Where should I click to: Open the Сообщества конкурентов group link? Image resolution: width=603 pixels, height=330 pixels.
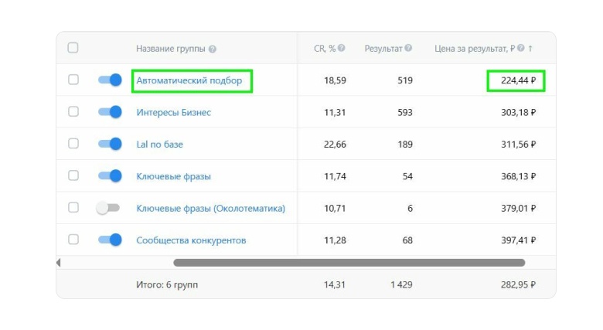(191, 240)
